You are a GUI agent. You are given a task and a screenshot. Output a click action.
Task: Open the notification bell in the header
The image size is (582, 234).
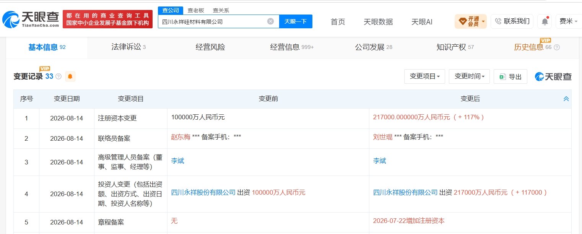(x=545, y=21)
